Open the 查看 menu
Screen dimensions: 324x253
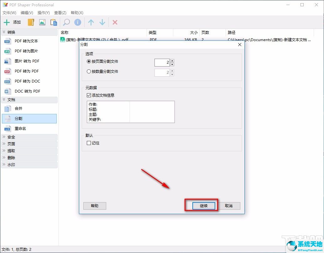point(60,13)
